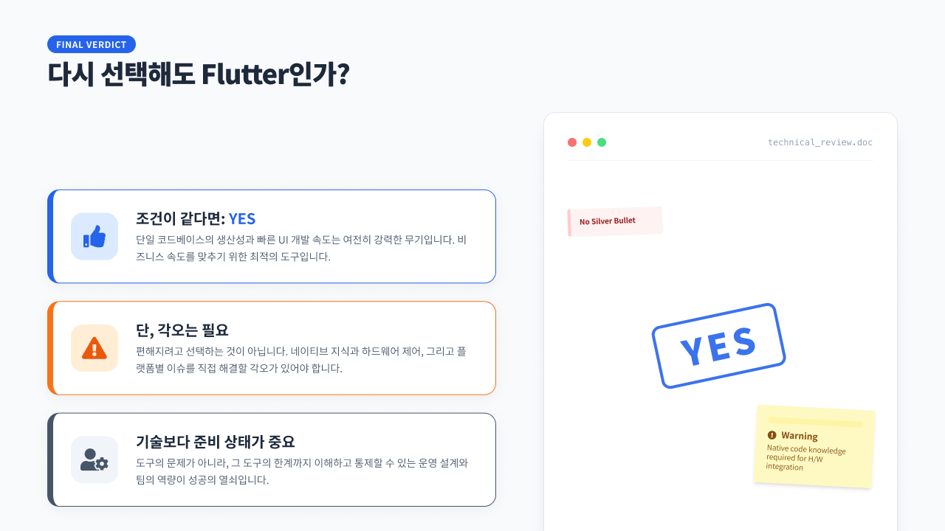The image size is (945, 531).
Task: Click the slide title about Flutter
Action: [x=198, y=75]
